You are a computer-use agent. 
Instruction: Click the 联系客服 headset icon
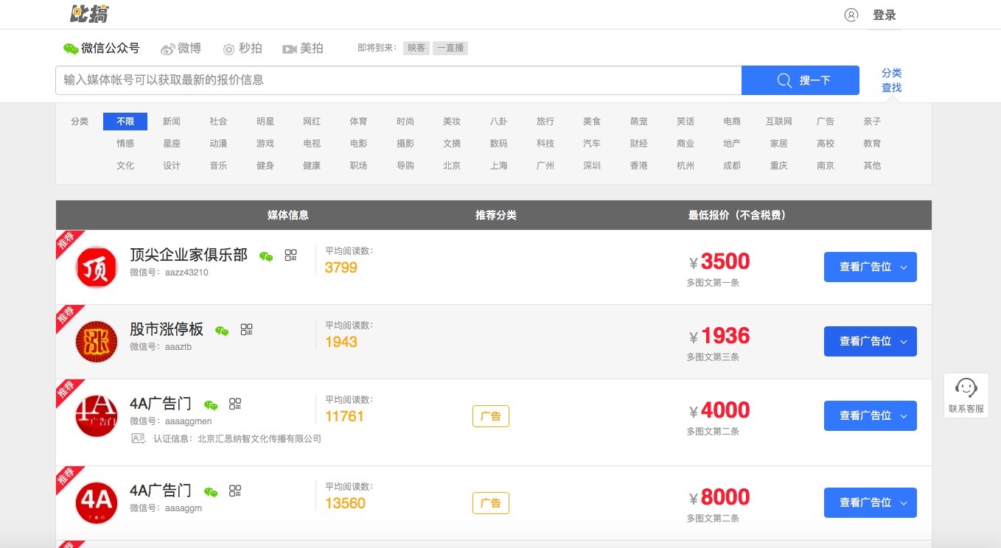pyautogui.click(x=966, y=387)
